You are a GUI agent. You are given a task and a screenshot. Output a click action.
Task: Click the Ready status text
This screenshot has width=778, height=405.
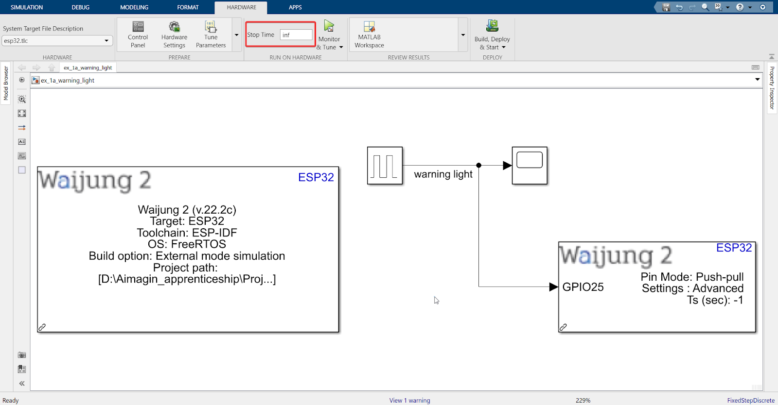tap(11, 401)
